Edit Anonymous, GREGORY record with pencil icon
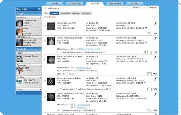The width and height of the screenshot is (181, 115). point(155,94)
